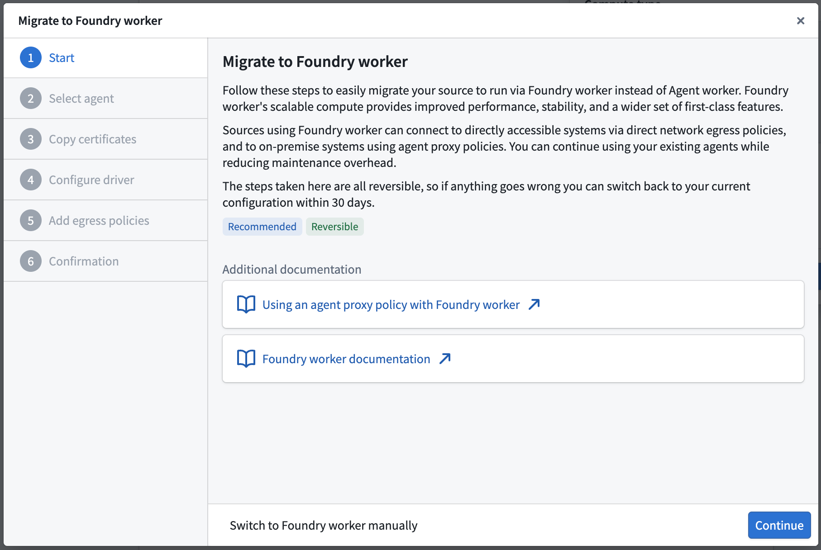Click the step 1 number circle
This screenshot has height=550, width=821.
pyautogui.click(x=31, y=58)
